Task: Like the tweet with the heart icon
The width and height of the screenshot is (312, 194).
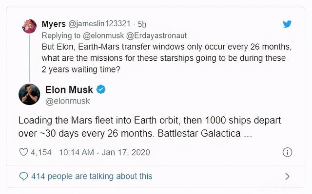Action: click(23, 152)
